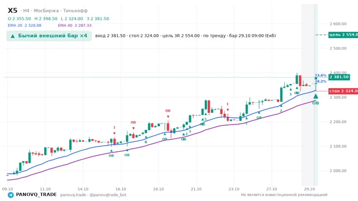Click the 21.10 date on the time axis
The width and height of the screenshot is (358, 201).
(x=196, y=189)
